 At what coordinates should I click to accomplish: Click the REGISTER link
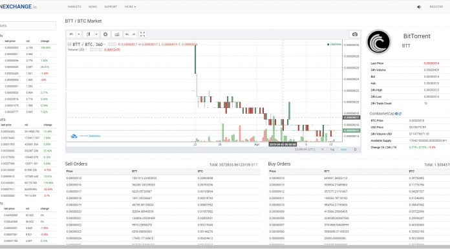pos(436,6)
